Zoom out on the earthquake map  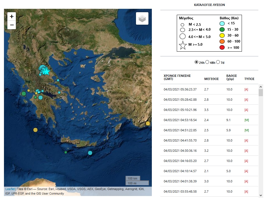pyautogui.click(x=12, y=25)
